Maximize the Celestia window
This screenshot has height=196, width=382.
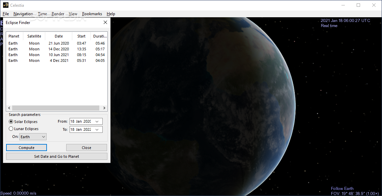click(x=358, y=5)
